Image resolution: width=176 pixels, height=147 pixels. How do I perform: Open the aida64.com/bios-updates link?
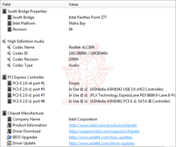(x=100, y=137)
